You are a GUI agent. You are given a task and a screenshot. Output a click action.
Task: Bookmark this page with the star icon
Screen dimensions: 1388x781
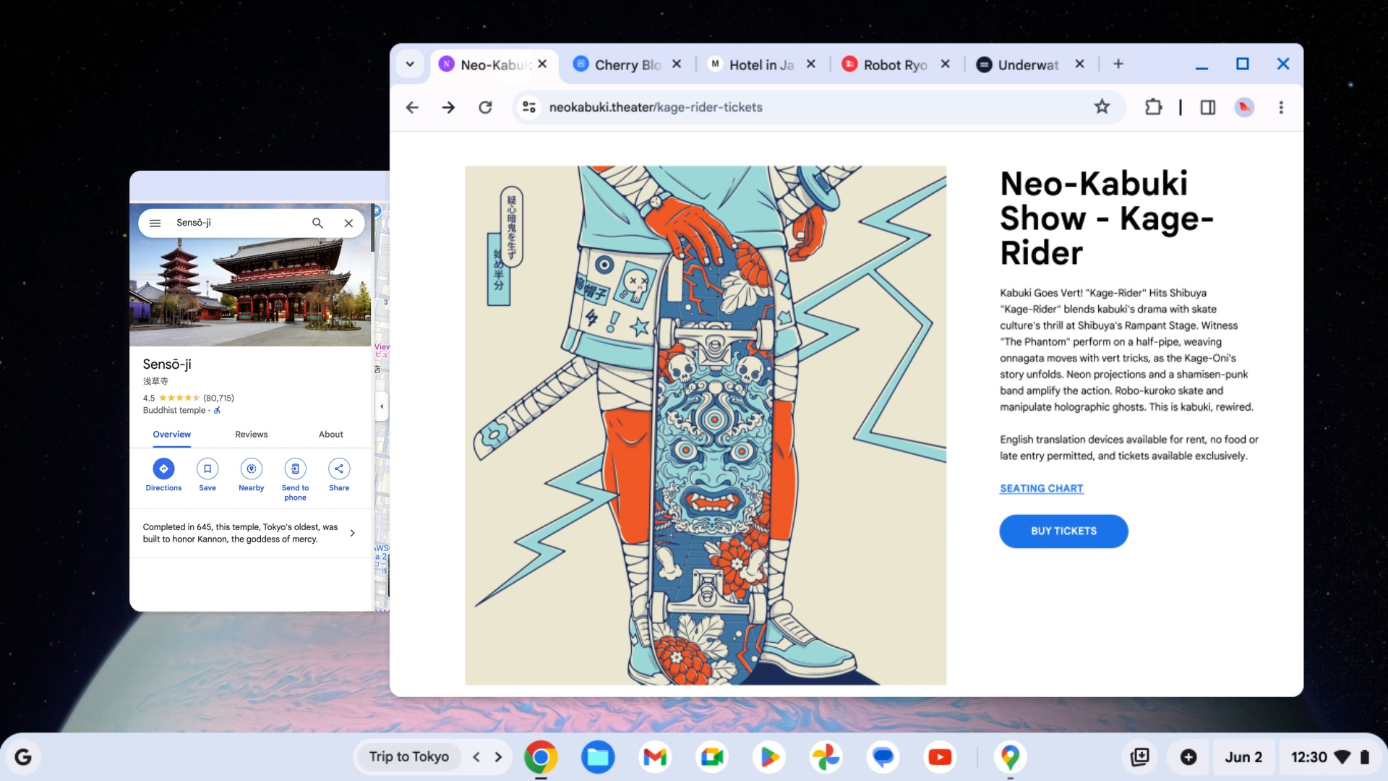click(x=1102, y=107)
